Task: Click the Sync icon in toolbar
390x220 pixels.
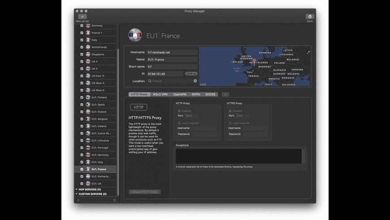Action: (310, 17)
